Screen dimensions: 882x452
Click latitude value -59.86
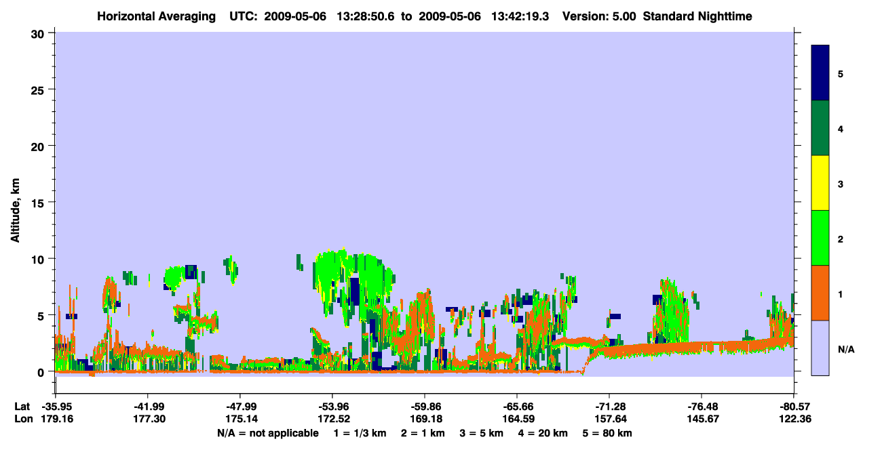[424, 407]
